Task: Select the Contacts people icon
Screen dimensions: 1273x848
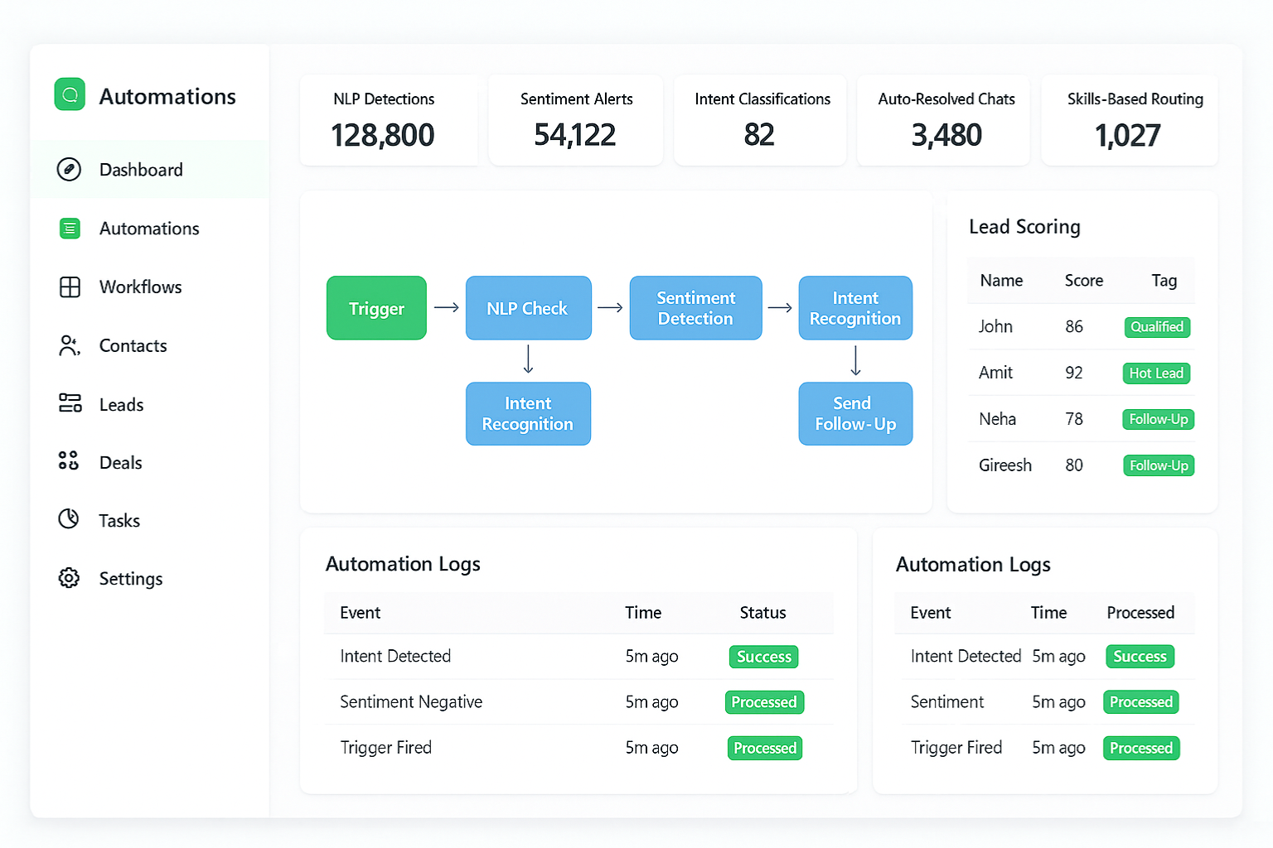Action: click(x=70, y=345)
